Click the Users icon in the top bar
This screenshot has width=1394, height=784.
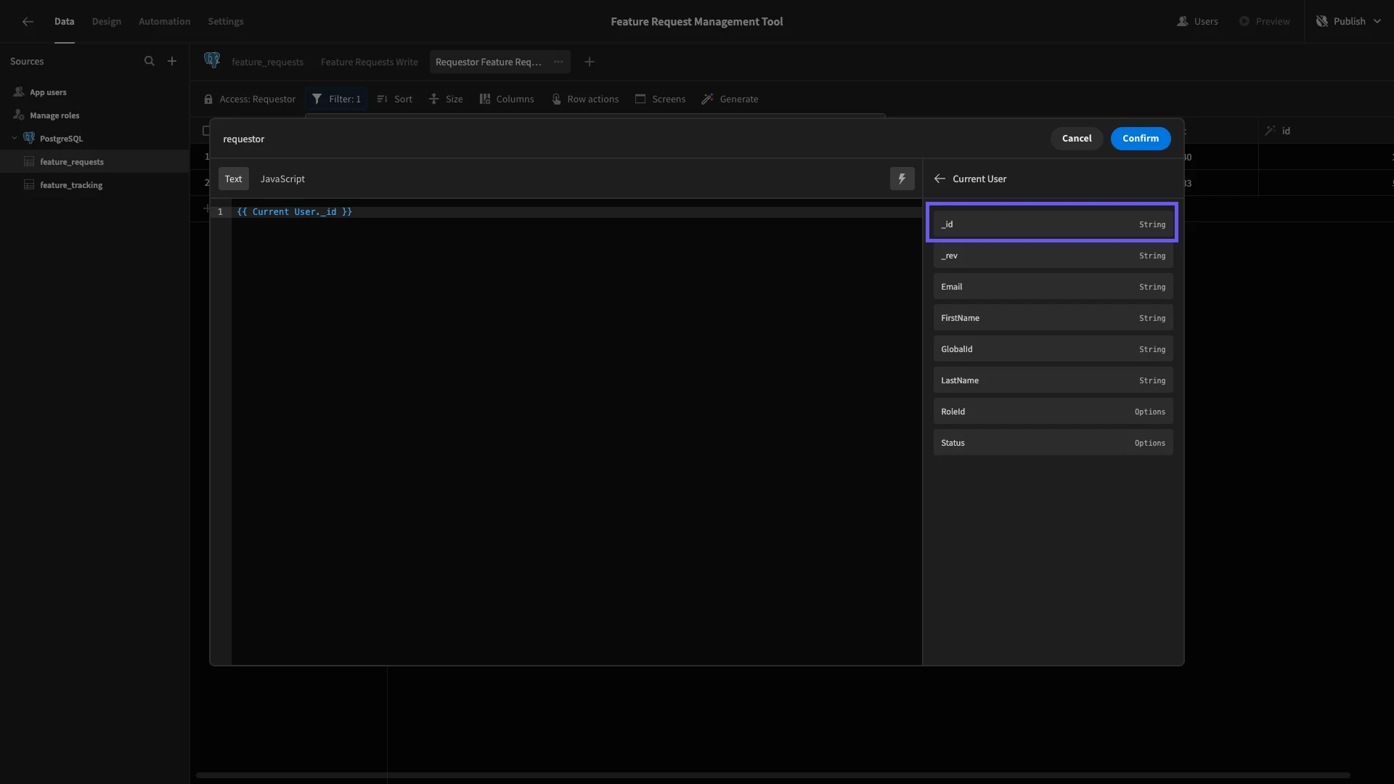coord(1183,22)
